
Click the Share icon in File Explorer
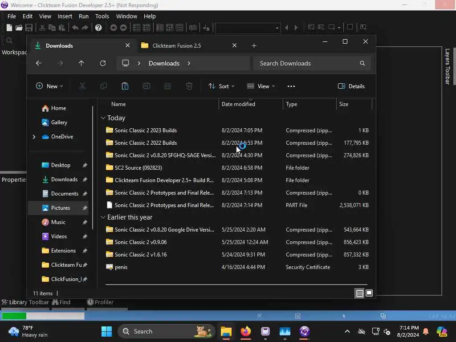pos(168,86)
